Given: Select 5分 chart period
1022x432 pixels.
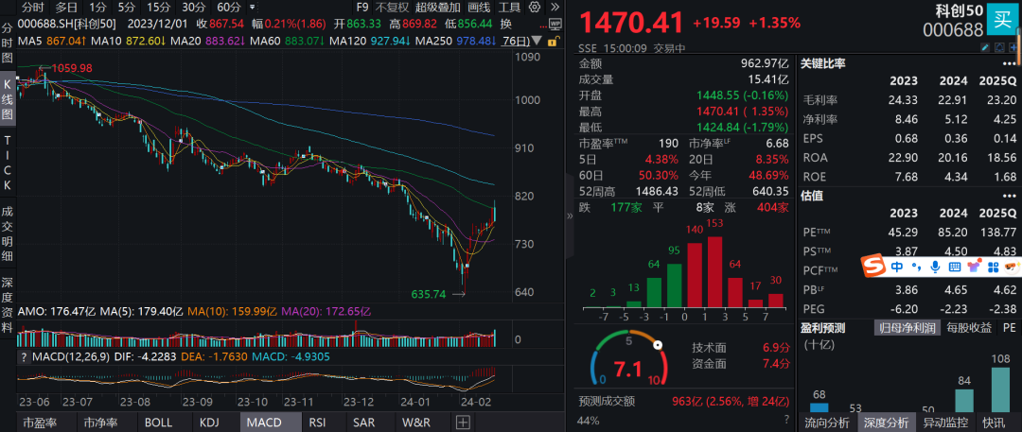Looking at the screenshot, I should (127, 8).
